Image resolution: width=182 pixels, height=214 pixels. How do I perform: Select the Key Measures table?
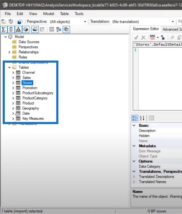[33, 118]
